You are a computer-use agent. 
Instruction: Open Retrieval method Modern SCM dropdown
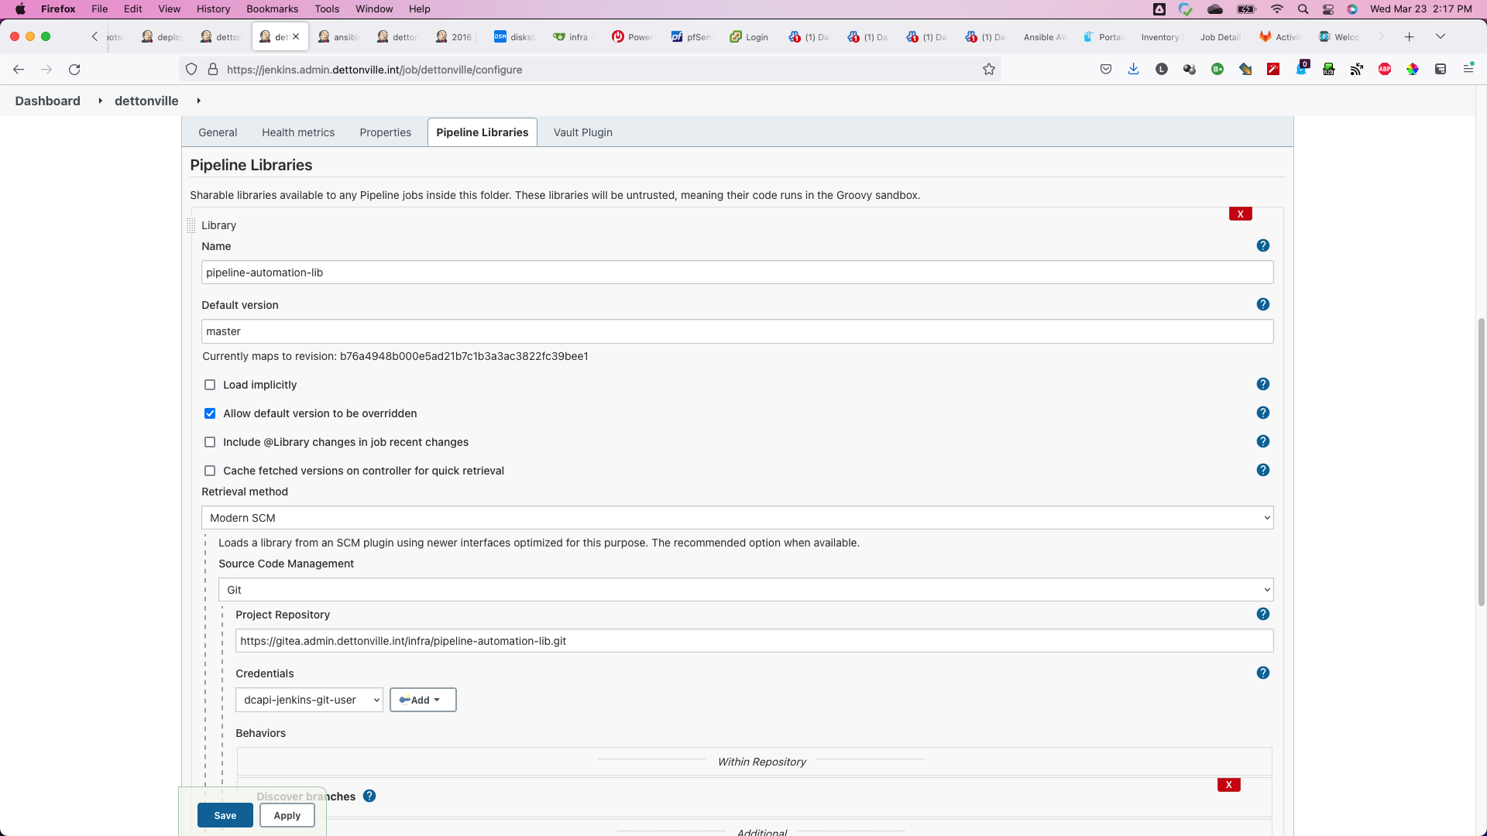(737, 518)
